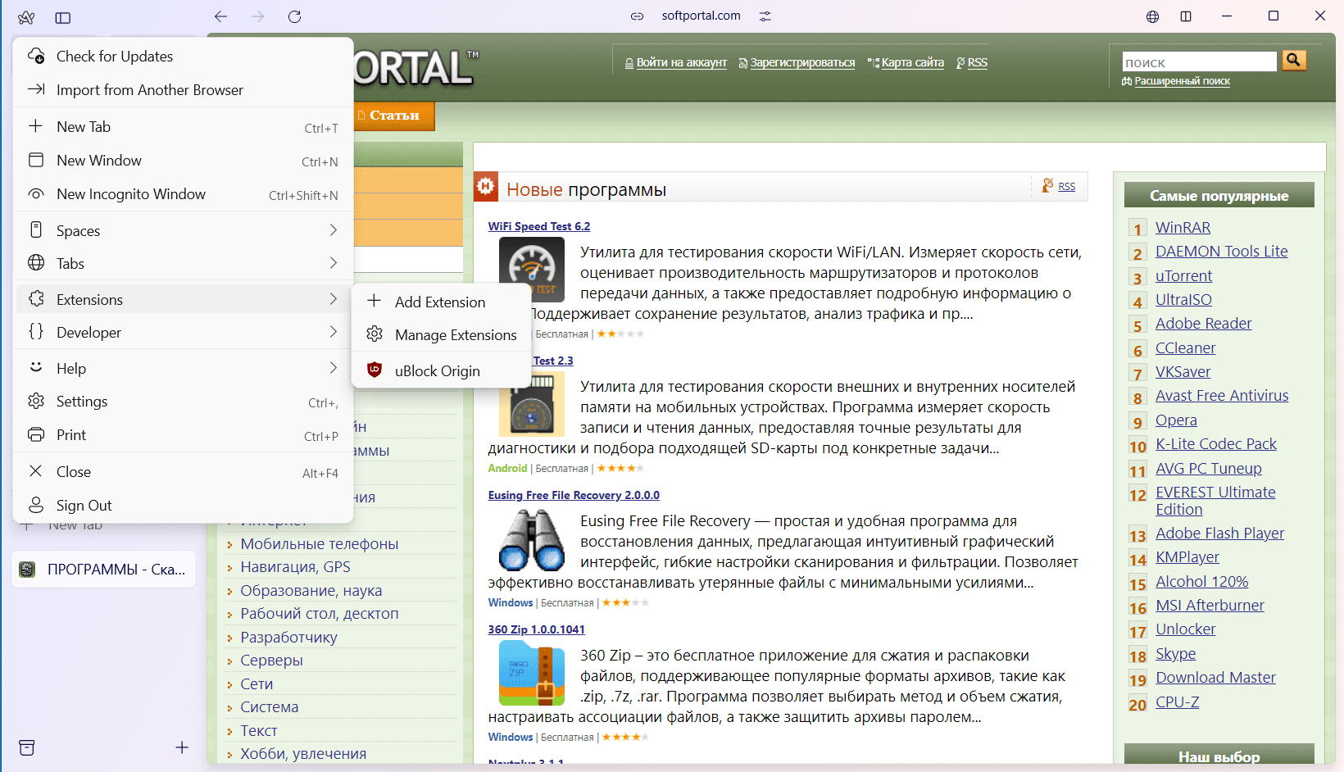Click the RSS icon next to Новые программы

pyautogui.click(x=1048, y=186)
